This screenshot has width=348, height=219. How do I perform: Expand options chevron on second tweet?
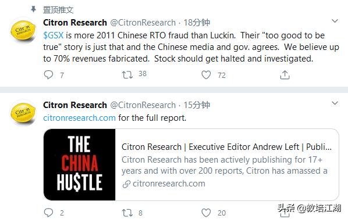pyautogui.click(x=335, y=103)
